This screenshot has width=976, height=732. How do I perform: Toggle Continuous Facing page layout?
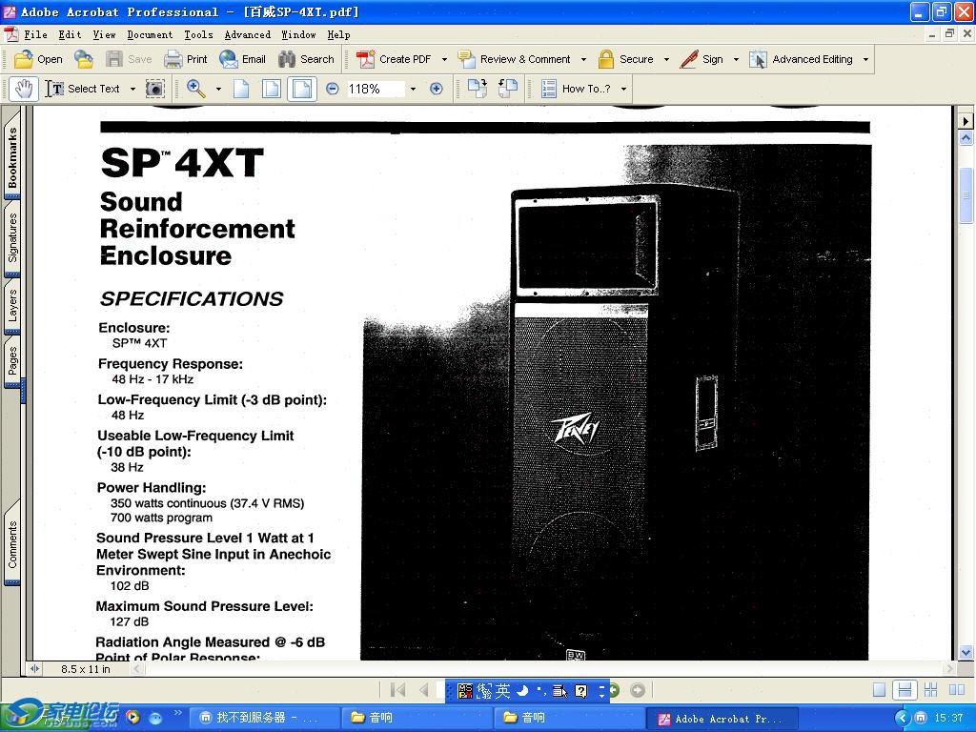click(x=930, y=690)
